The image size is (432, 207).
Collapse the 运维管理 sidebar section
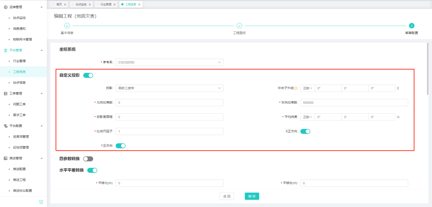point(41,7)
